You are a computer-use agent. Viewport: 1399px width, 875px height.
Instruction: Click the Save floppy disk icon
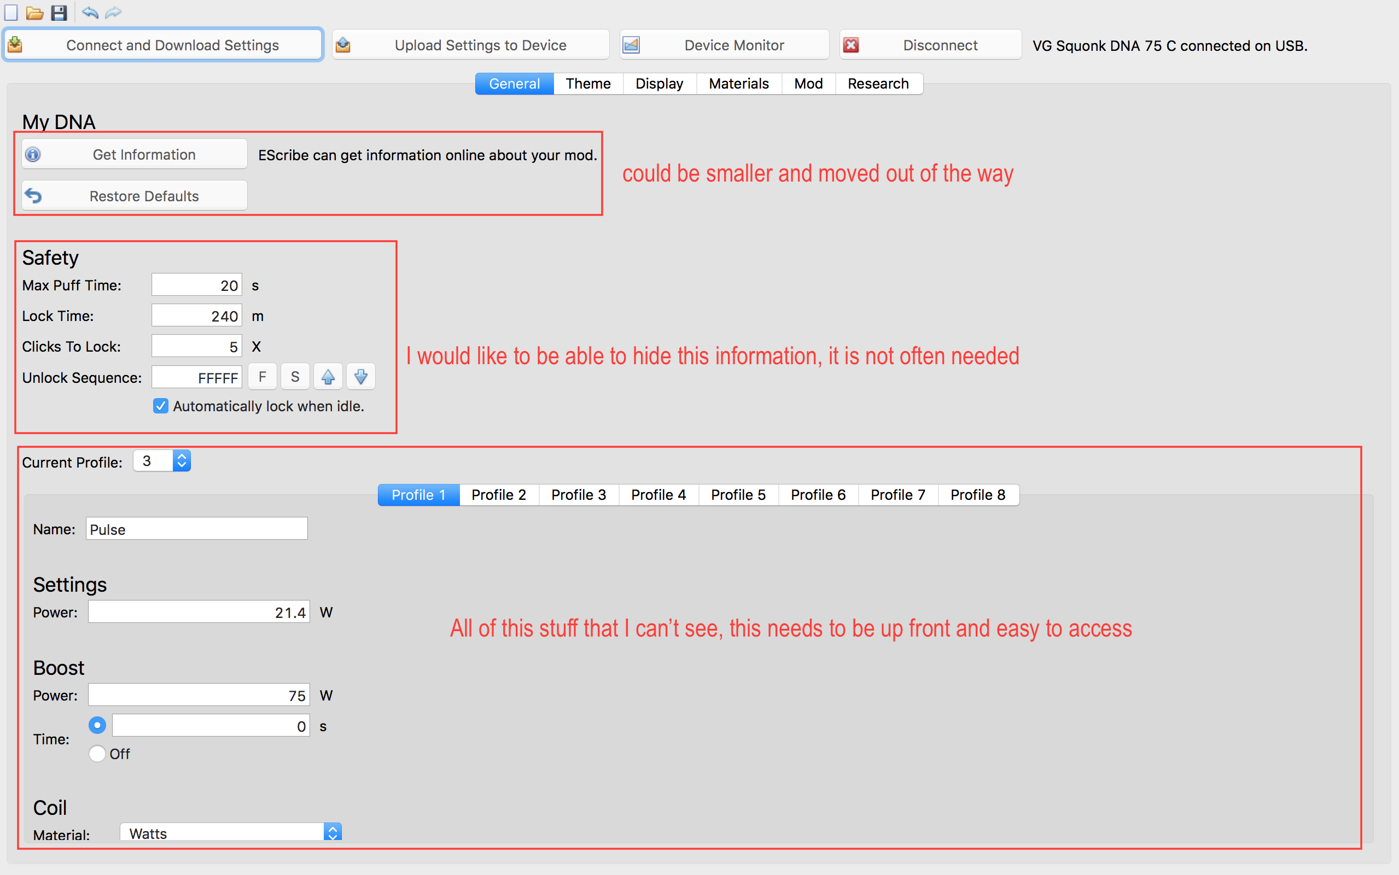(x=59, y=12)
